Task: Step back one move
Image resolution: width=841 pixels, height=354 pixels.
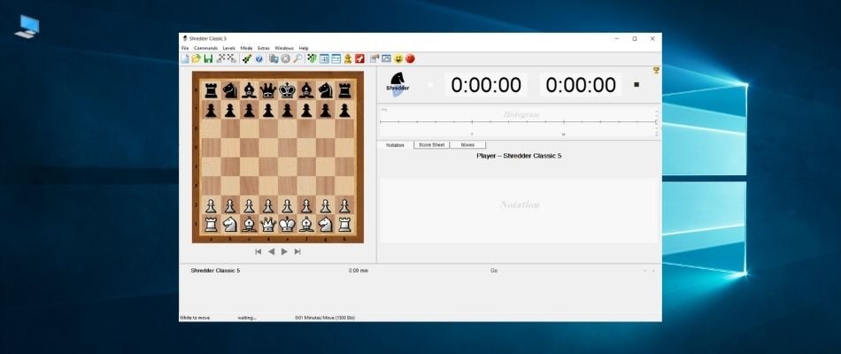Action: coord(271,251)
